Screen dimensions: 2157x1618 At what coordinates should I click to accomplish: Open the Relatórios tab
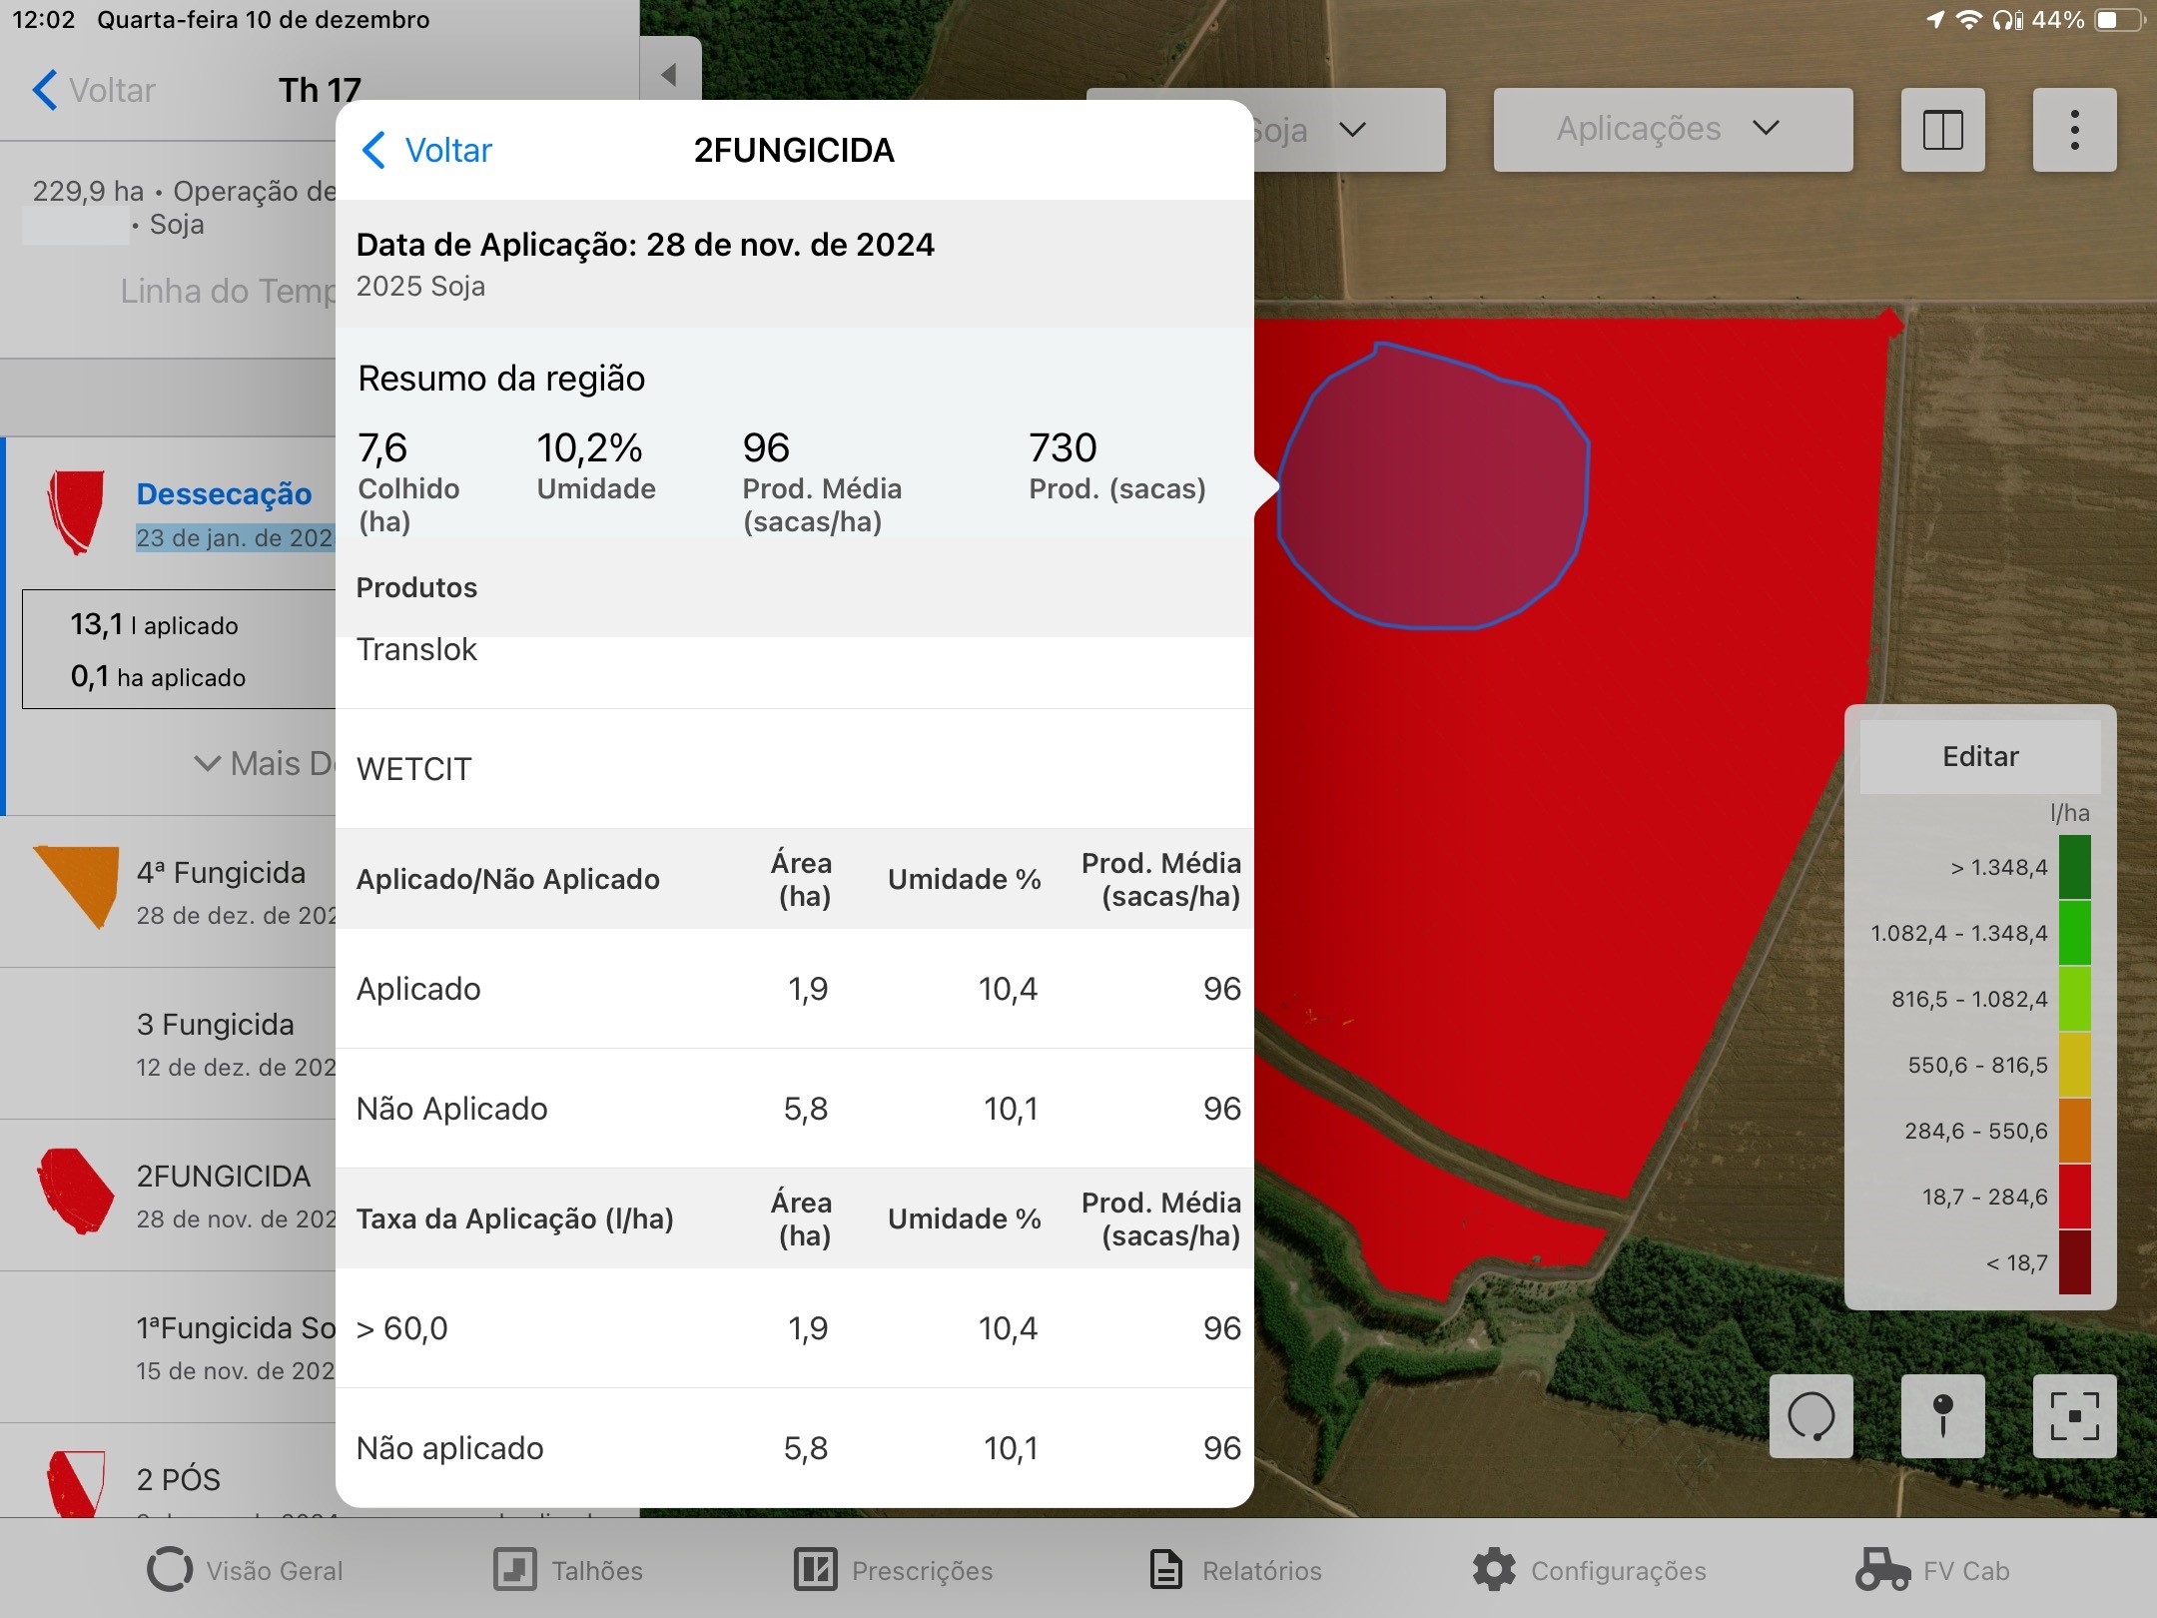pyautogui.click(x=1235, y=1570)
